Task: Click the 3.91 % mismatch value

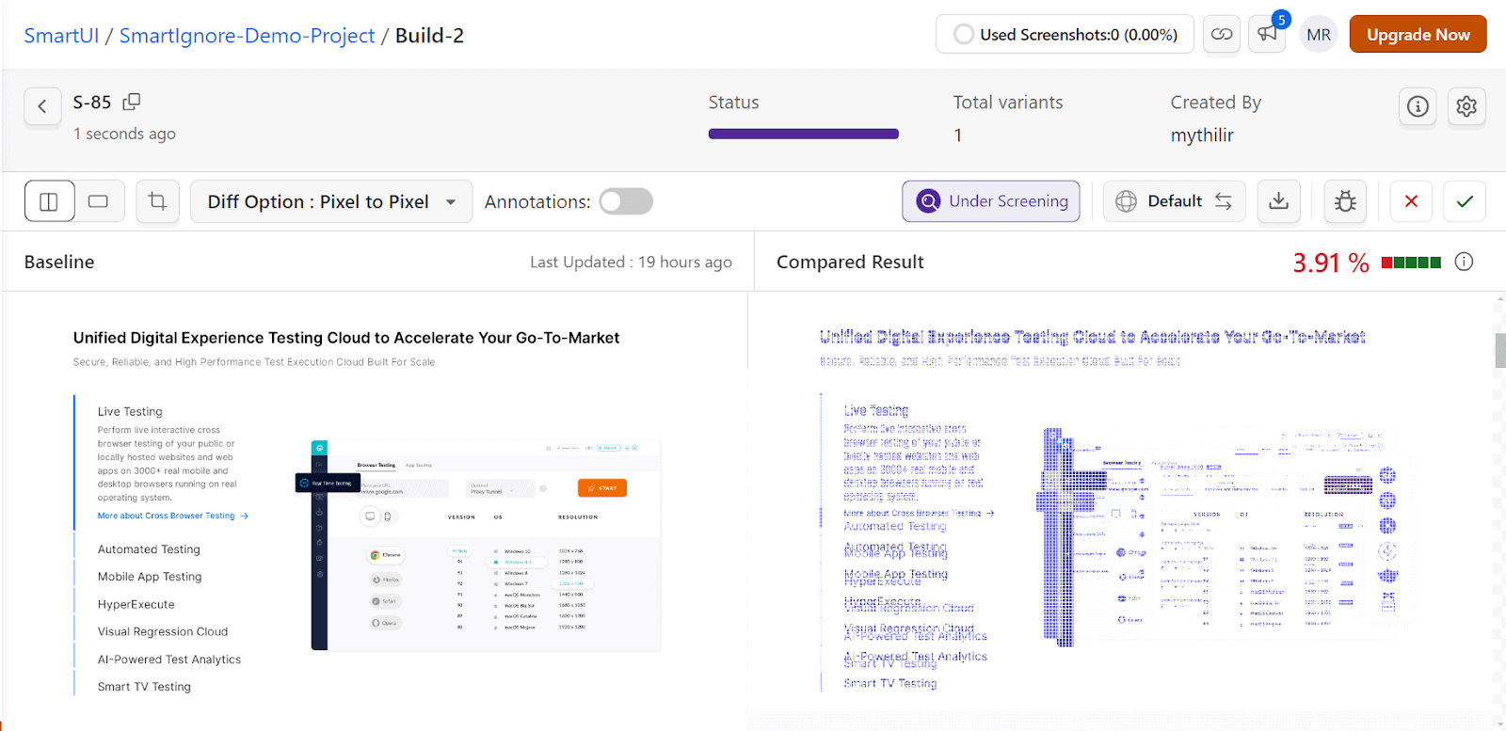Action: tap(1331, 262)
